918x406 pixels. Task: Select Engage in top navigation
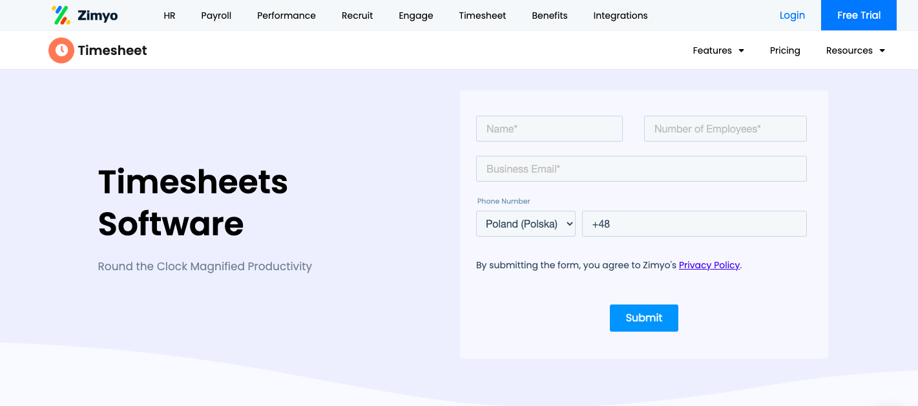pyautogui.click(x=416, y=16)
